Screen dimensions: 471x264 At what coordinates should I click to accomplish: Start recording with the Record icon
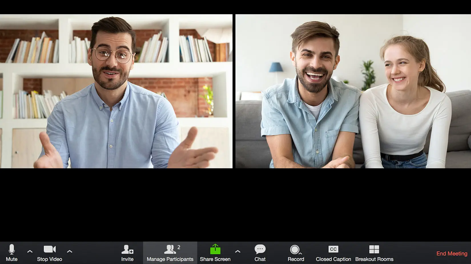[x=295, y=249]
